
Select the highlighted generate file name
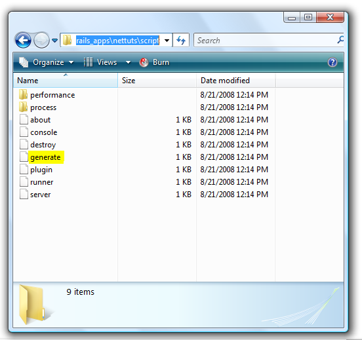45,157
